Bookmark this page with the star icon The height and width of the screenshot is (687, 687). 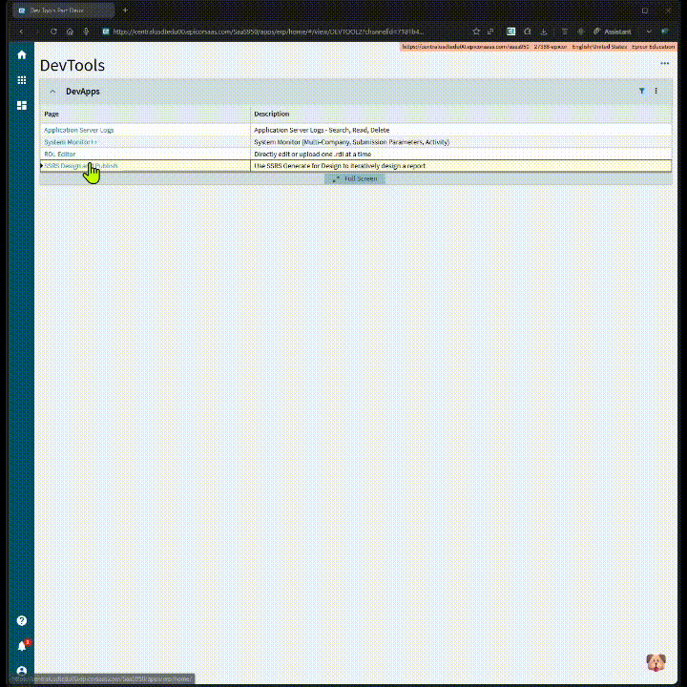476,31
